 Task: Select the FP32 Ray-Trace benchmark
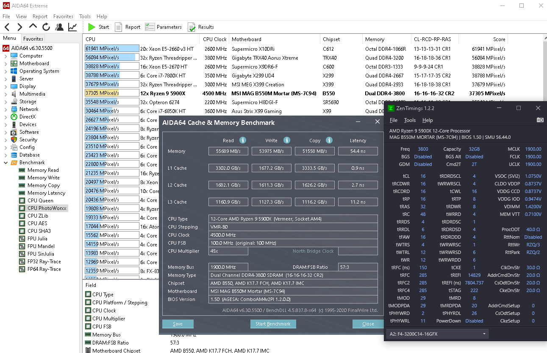(44, 262)
